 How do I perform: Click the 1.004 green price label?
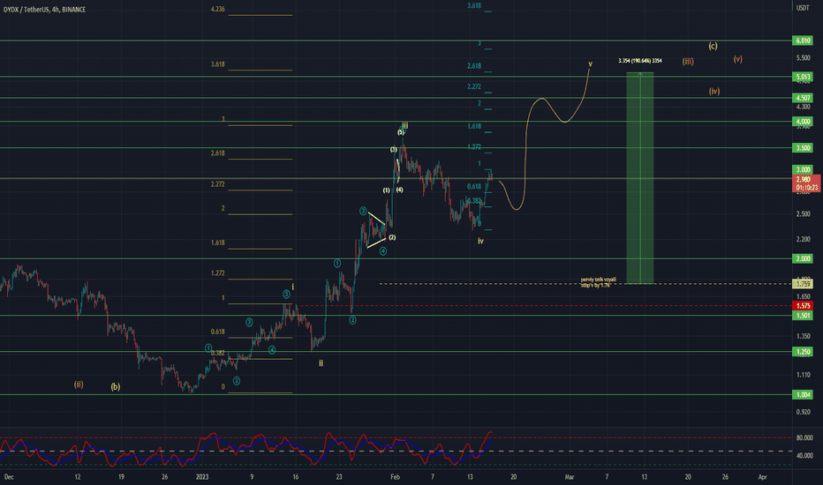pos(803,395)
